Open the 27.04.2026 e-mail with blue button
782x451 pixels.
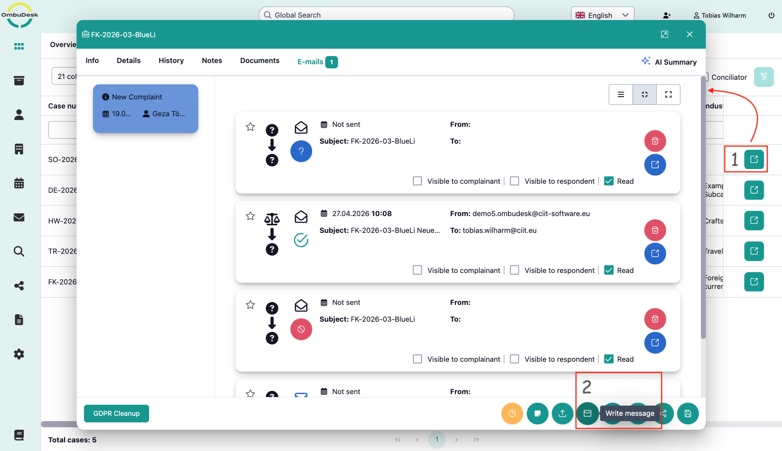(x=655, y=254)
